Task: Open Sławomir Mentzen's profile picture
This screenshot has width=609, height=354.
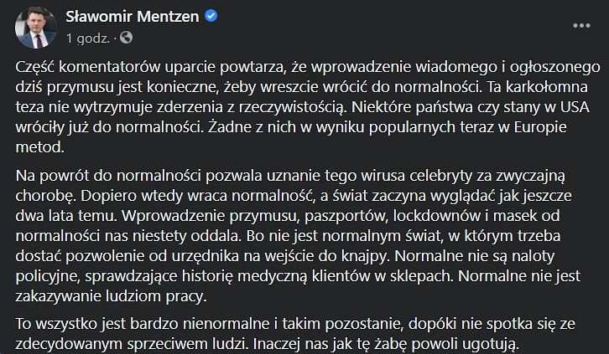Action: [36, 27]
